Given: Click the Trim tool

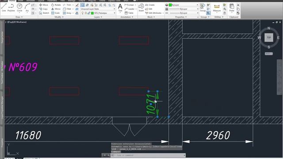Looking at the screenshot, I should pos(67,5).
